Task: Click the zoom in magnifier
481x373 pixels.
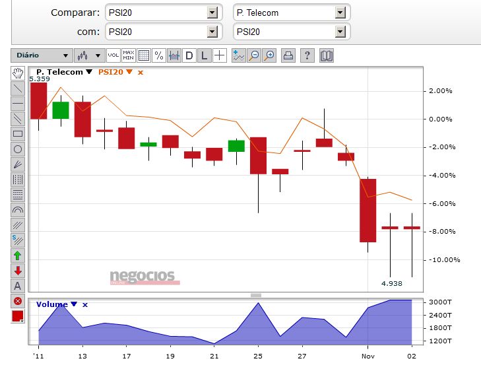Action: (269, 55)
